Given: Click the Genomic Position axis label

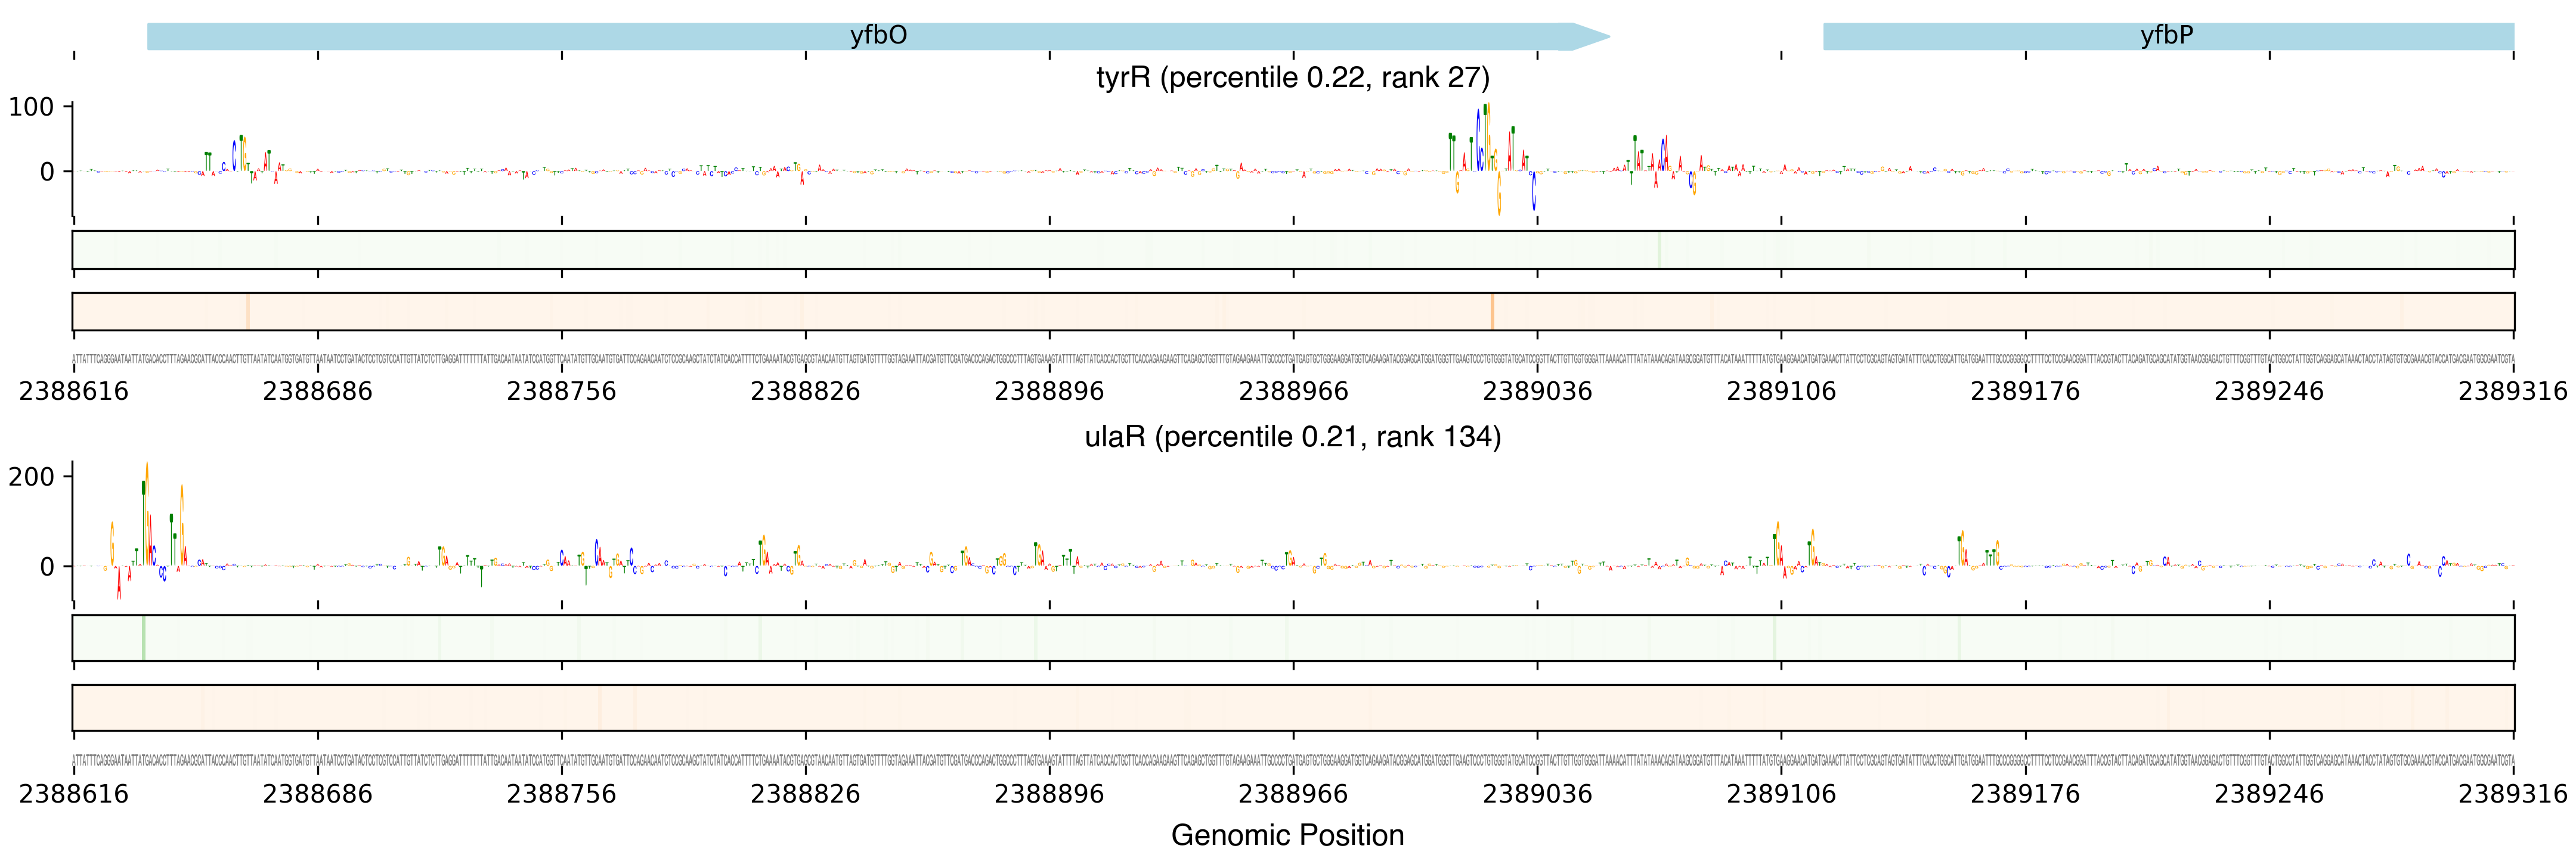Looking at the screenshot, I should click(x=1287, y=835).
